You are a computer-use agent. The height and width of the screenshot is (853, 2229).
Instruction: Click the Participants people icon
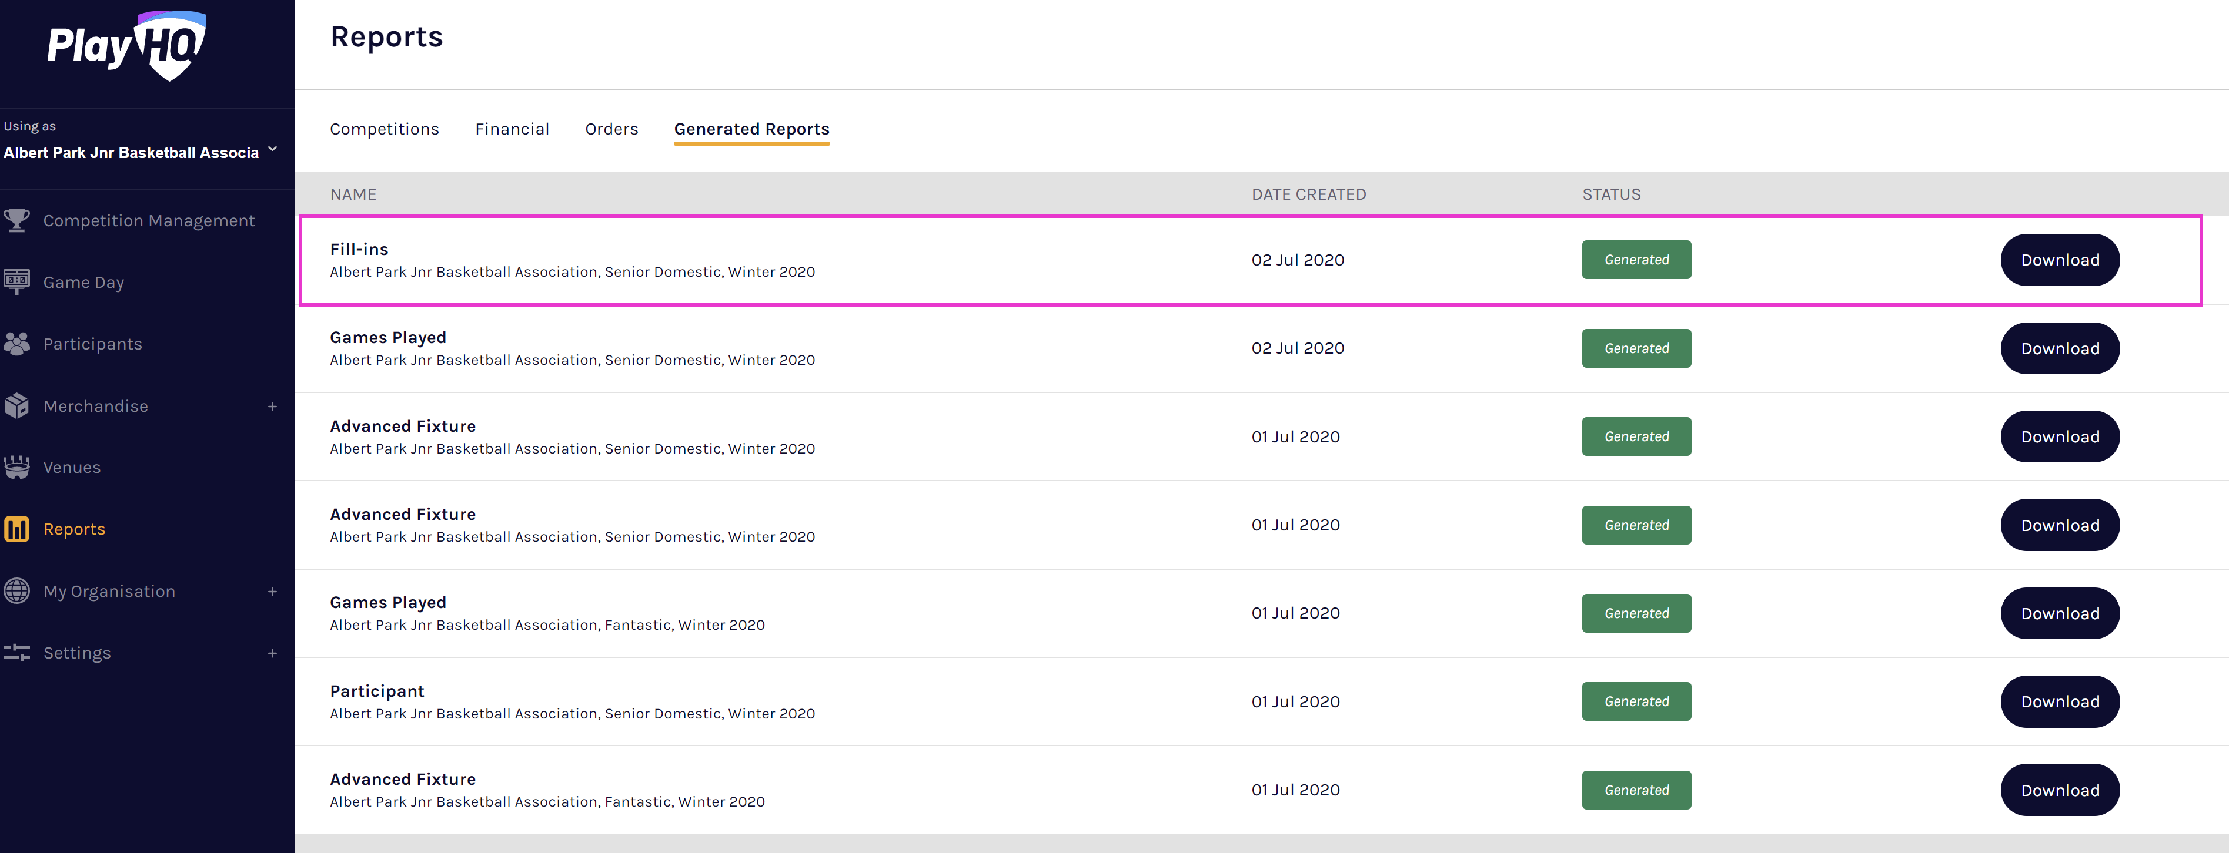pyautogui.click(x=16, y=344)
